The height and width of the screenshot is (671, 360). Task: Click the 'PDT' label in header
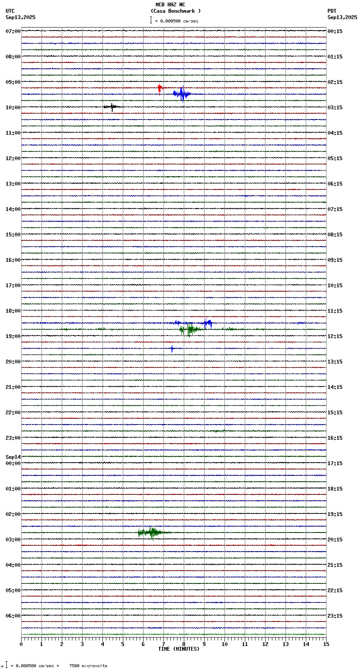pos(332,11)
